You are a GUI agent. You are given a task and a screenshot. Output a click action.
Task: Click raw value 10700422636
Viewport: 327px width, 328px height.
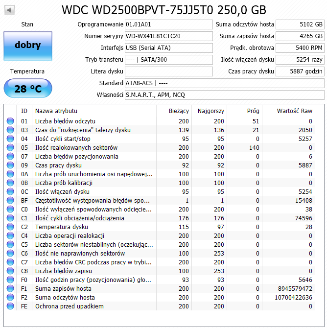click(293, 297)
